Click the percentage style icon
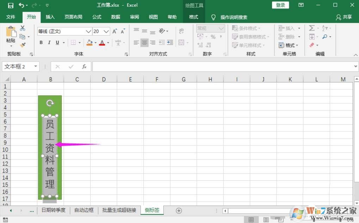 [213, 37]
